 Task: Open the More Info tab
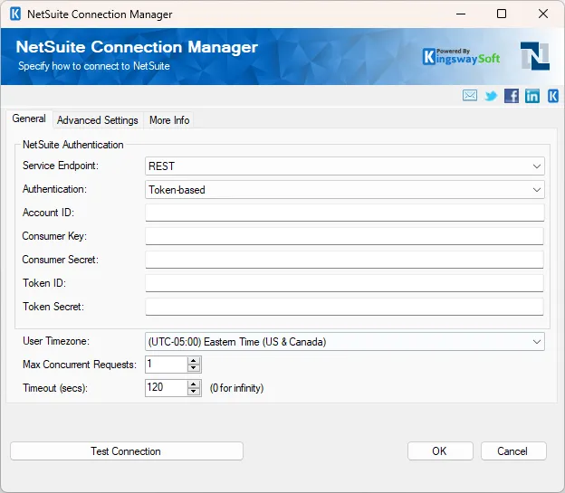[x=169, y=120]
